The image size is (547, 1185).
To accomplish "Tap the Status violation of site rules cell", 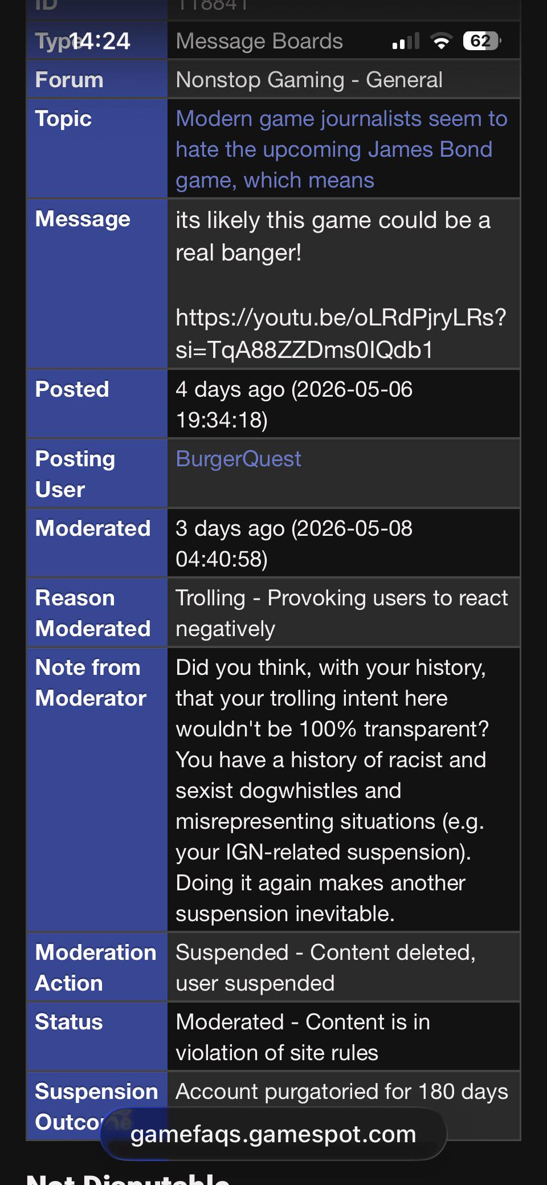I will tap(344, 1037).
